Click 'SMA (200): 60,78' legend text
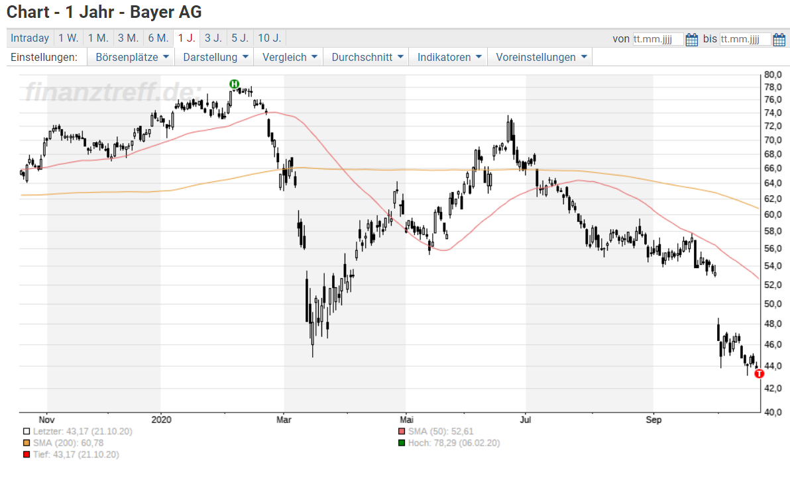 tap(68, 443)
